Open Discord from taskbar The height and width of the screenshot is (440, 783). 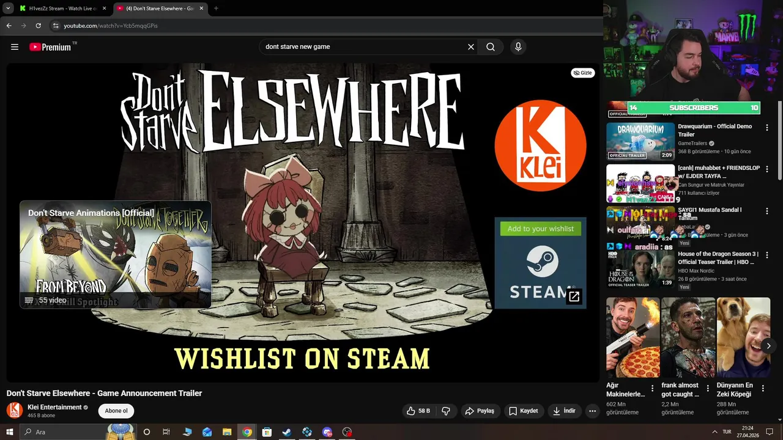click(327, 432)
